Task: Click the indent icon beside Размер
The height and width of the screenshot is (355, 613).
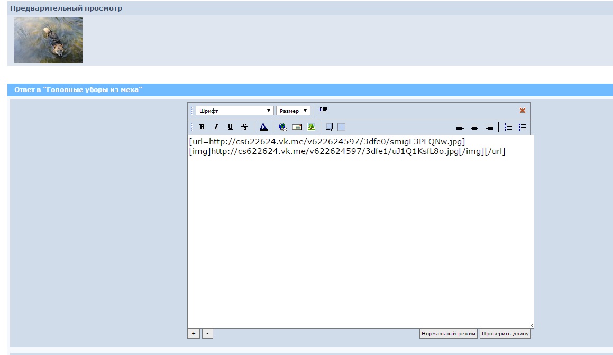Action: pos(323,110)
